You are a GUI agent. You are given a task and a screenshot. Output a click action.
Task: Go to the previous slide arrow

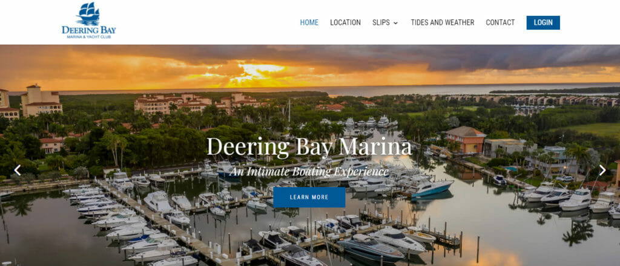[17, 170]
